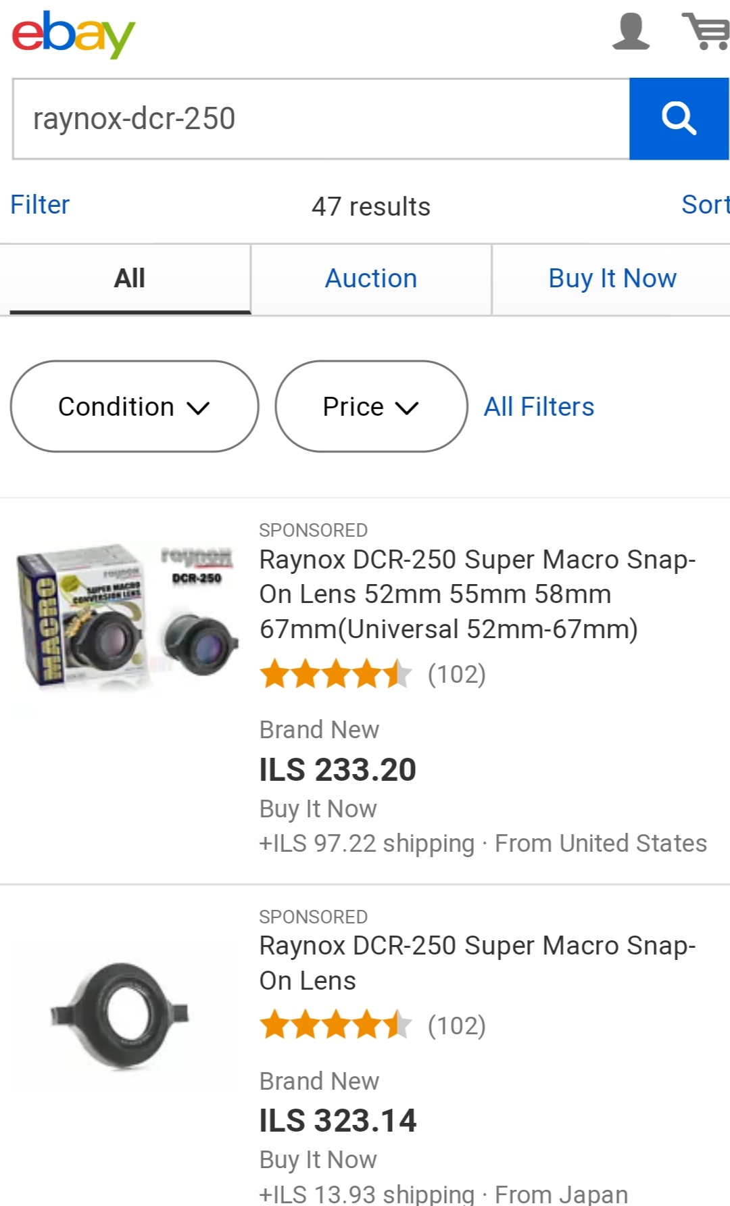Open second Raynox Super Macro Snap-On Lens title
This screenshot has height=1206, width=730.
click(477, 963)
